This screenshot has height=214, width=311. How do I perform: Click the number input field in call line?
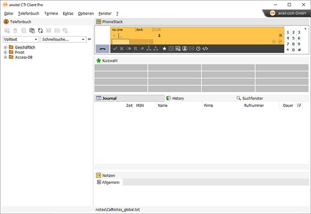[x=137, y=36]
